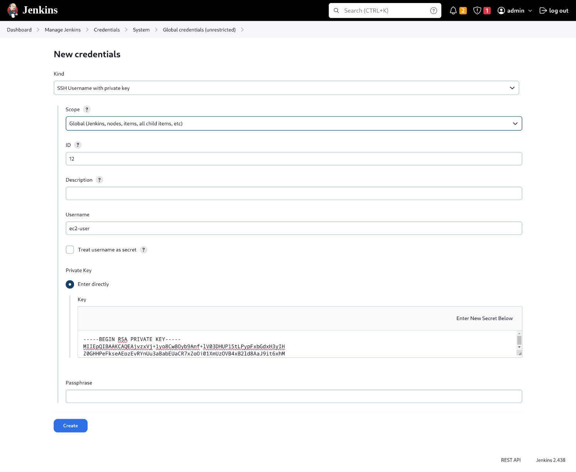
Task: Click the magnifier icon in search box
Action: [x=336, y=11]
